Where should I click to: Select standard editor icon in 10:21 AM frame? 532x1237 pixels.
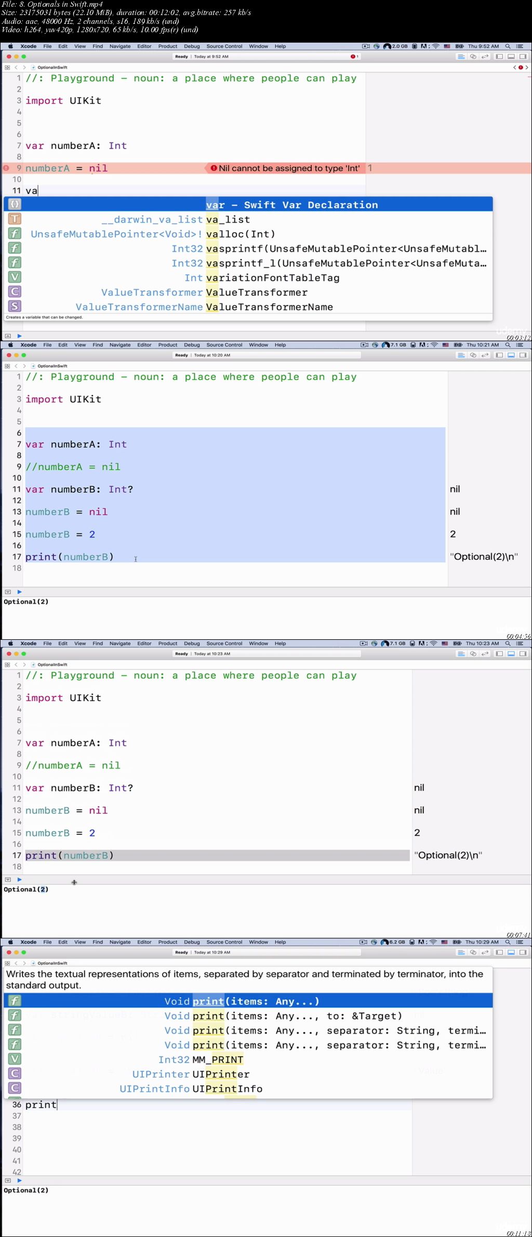(461, 355)
